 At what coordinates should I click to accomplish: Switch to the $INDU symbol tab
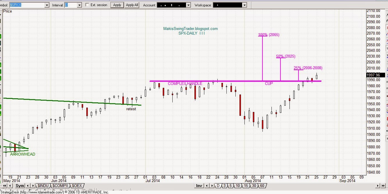(43, 186)
